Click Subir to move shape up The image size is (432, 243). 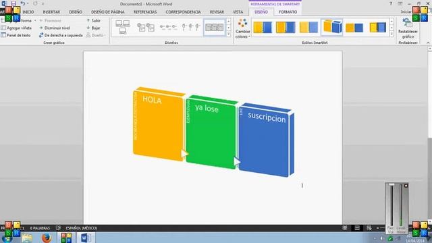point(93,21)
